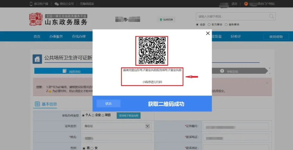The width and height of the screenshot is (293, 150).
Task: Click the 使用电子营业执照 button
Action: pyautogui.click(x=128, y=116)
